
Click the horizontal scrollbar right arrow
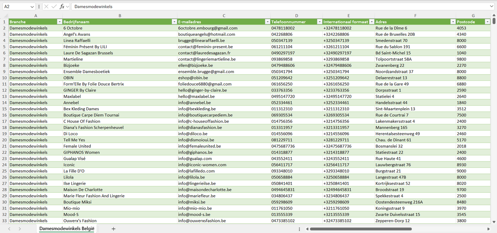point(488,229)
